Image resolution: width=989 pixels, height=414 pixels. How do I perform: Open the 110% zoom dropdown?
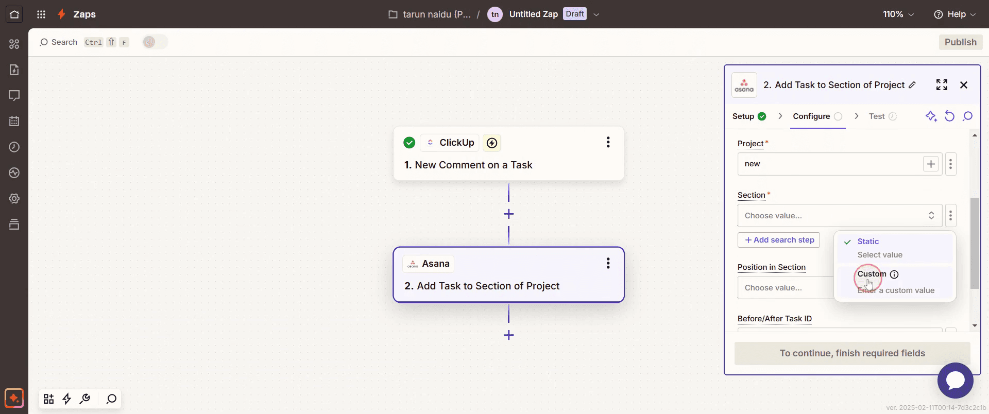[898, 14]
